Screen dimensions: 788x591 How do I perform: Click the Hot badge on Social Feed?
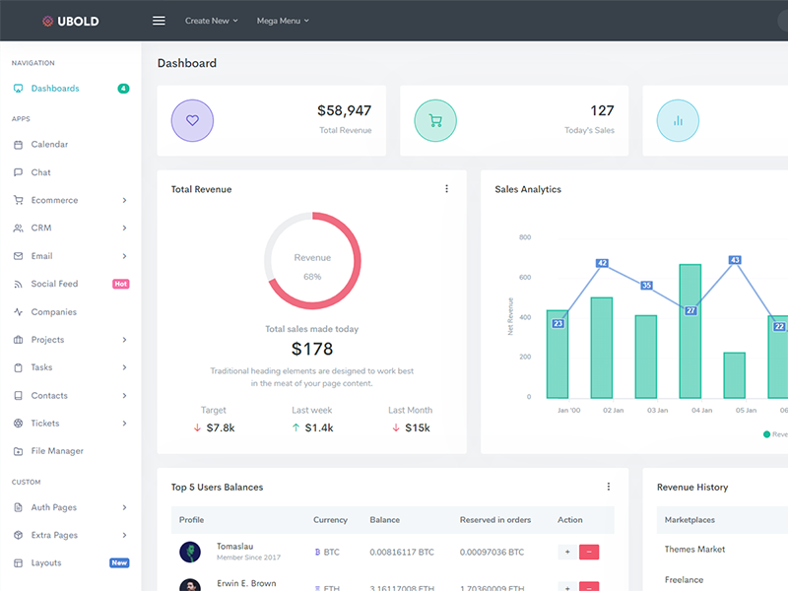[x=120, y=284]
